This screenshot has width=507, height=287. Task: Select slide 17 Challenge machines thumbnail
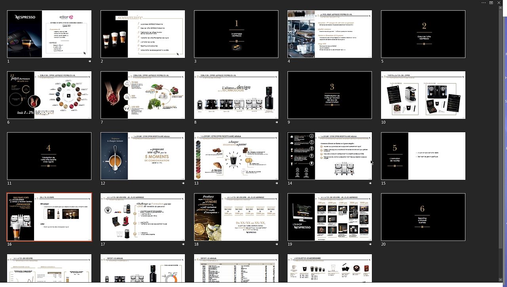[x=143, y=217]
